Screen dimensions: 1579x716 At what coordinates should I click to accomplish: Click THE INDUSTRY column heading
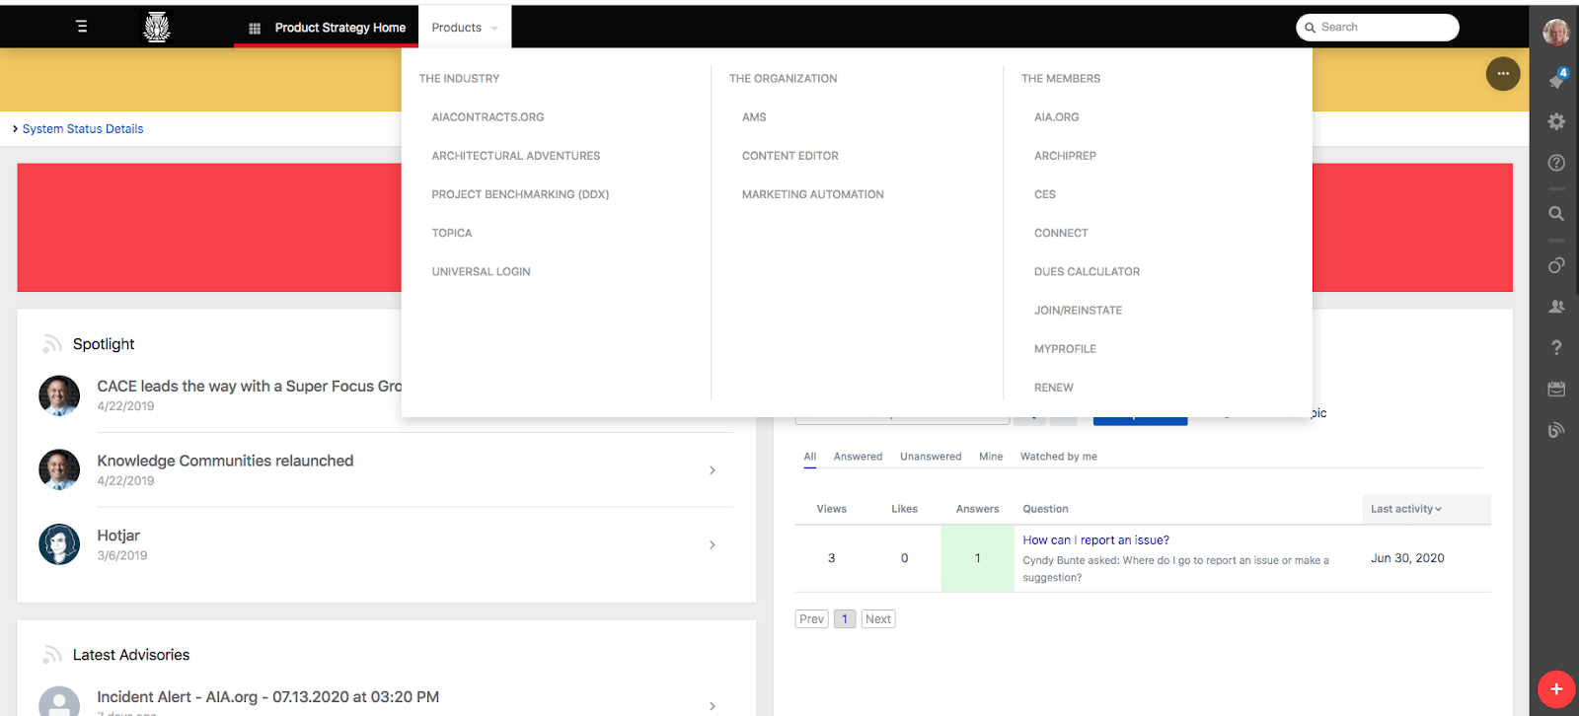(x=459, y=79)
